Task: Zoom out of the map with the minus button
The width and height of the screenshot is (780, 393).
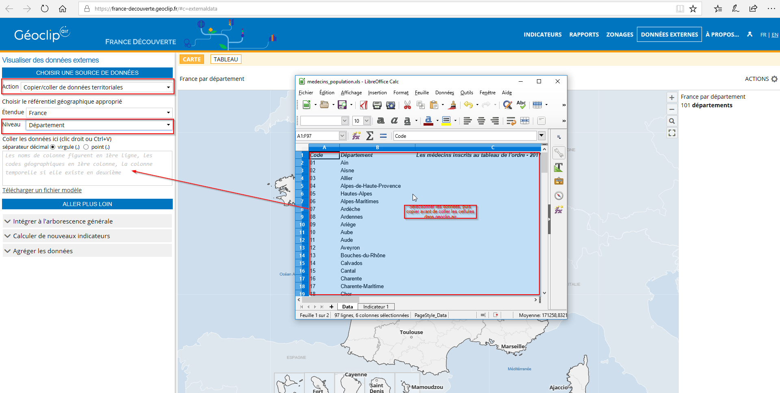Action: click(671, 109)
